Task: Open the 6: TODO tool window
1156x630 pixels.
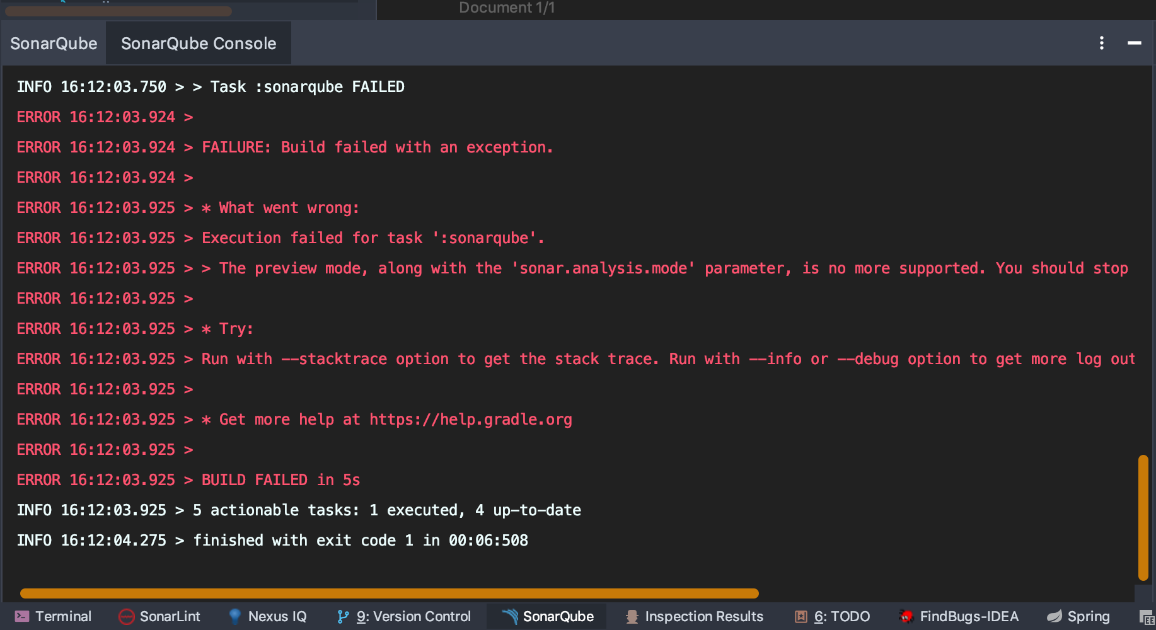Action: (832, 616)
